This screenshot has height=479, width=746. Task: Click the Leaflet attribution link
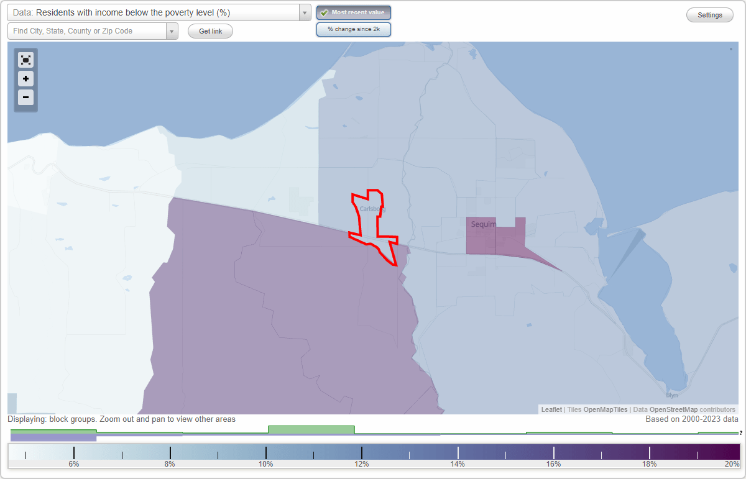(x=551, y=409)
